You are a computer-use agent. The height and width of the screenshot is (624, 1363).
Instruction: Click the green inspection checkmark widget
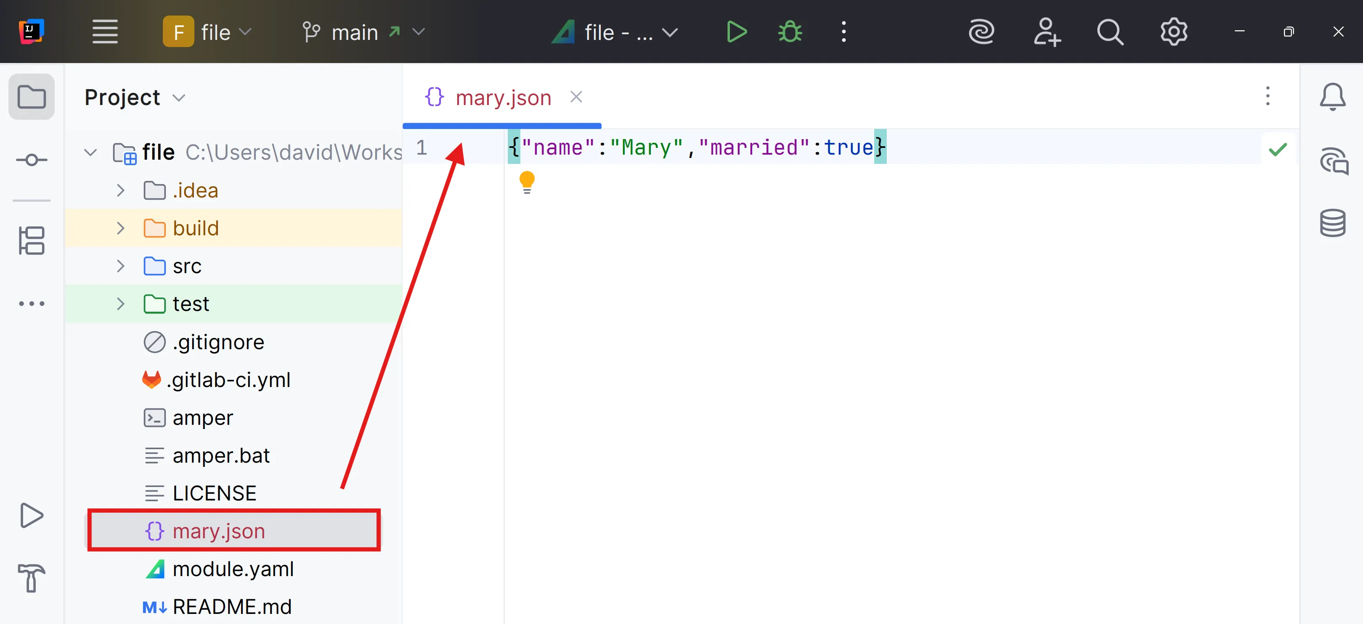pyautogui.click(x=1277, y=150)
